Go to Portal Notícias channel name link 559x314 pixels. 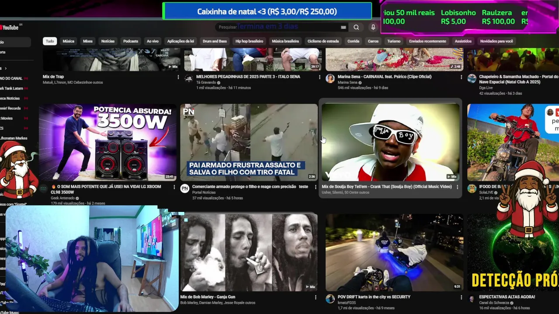(x=204, y=192)
